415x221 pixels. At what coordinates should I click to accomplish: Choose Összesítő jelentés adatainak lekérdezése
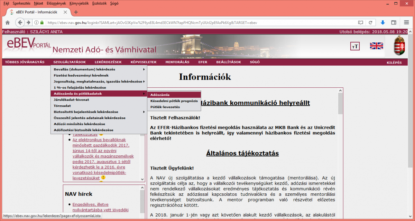(99, 118)
